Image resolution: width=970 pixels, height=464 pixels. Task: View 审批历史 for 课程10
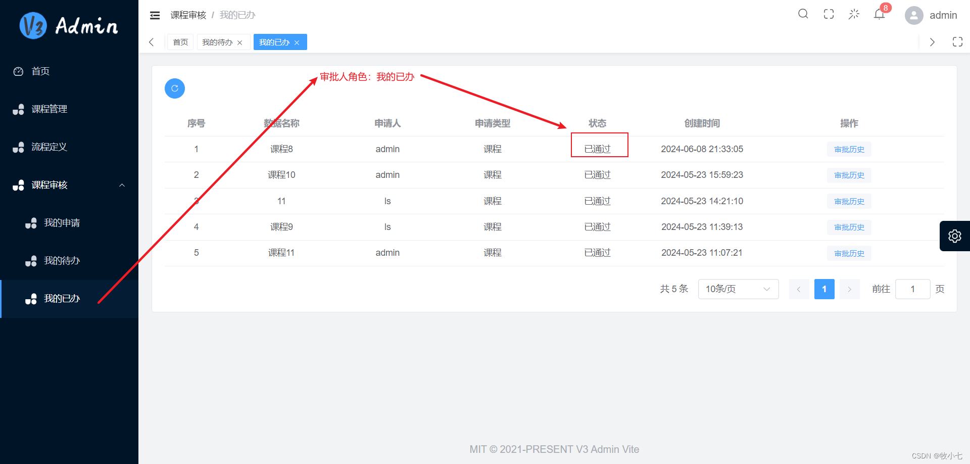tap(849, 175)
